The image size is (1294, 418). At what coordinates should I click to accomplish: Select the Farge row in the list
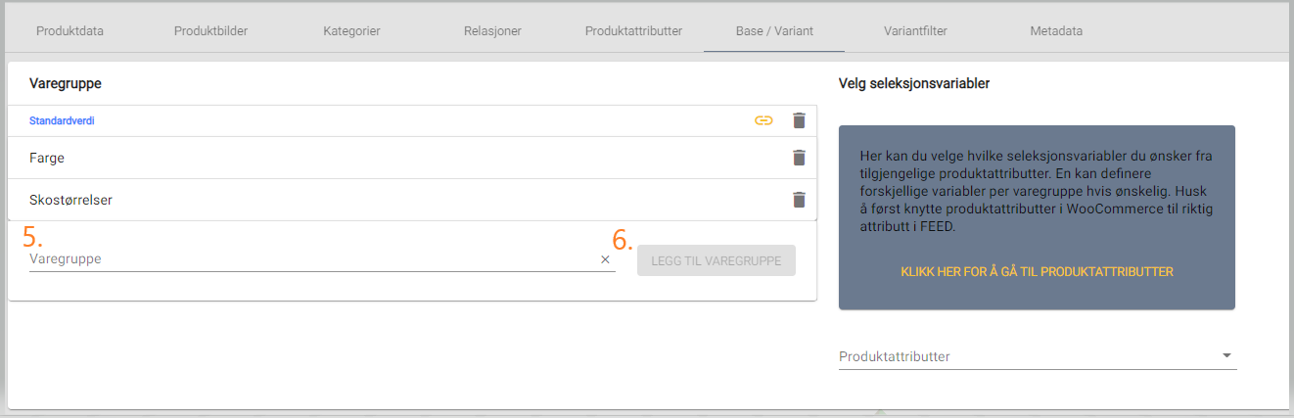412,158
